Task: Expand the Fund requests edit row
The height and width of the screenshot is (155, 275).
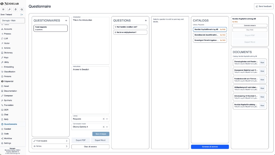Action: [x=50, y=141]
